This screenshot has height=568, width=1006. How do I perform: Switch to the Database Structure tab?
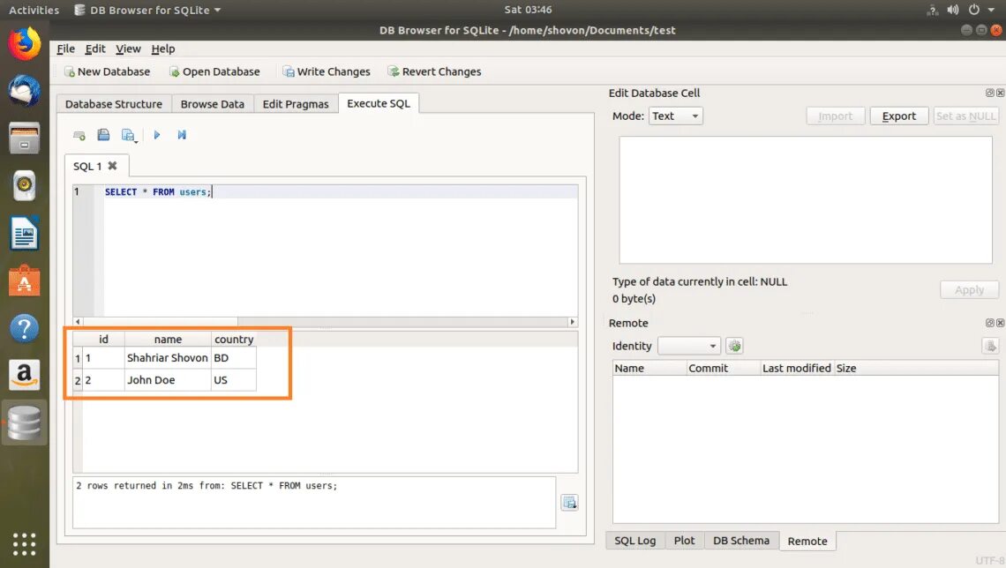114,104
